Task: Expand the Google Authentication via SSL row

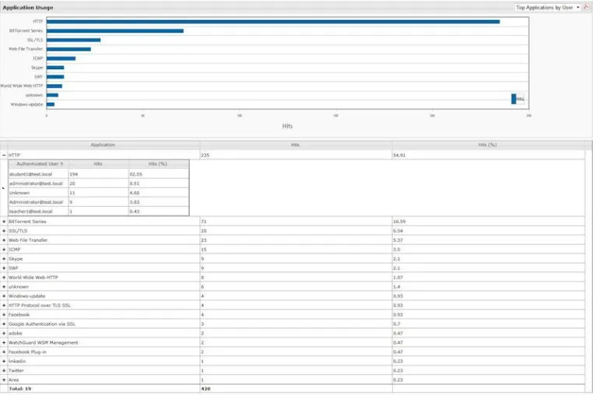Action: (4, 324)
